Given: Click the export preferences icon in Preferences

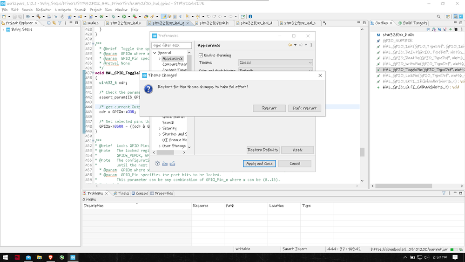Looking at the screenshot, I should coord(172,163).
